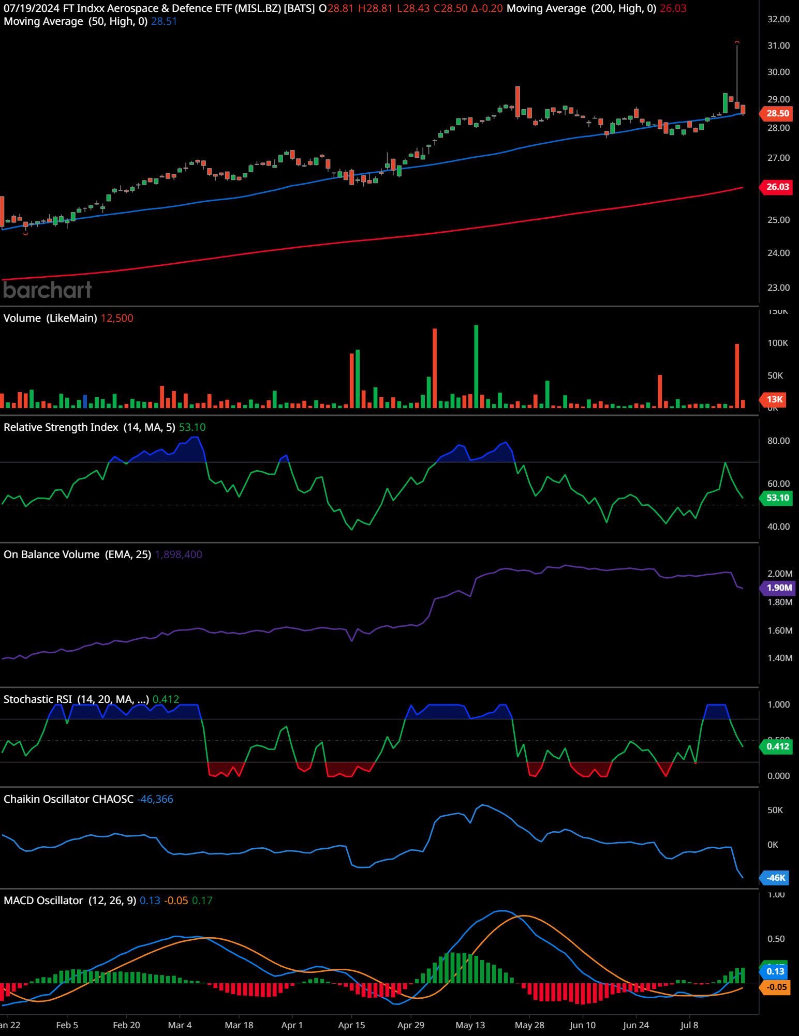
Task: Click the low price value 'L28.43'
Action: [413, 8]
